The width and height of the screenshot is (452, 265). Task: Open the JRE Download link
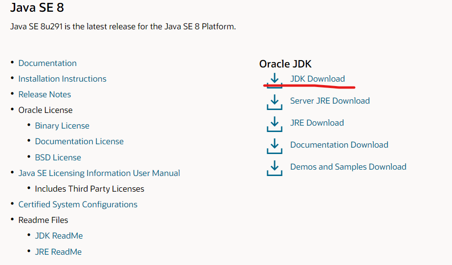click(x=317, y=123)
